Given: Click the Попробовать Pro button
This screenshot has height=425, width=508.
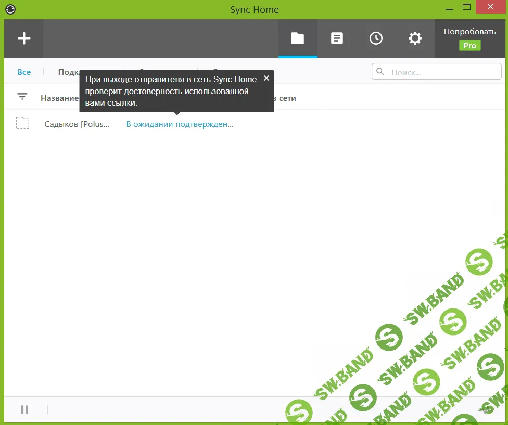Looking at the screenshot, I should pyautogui.click(x=469, y=32).
